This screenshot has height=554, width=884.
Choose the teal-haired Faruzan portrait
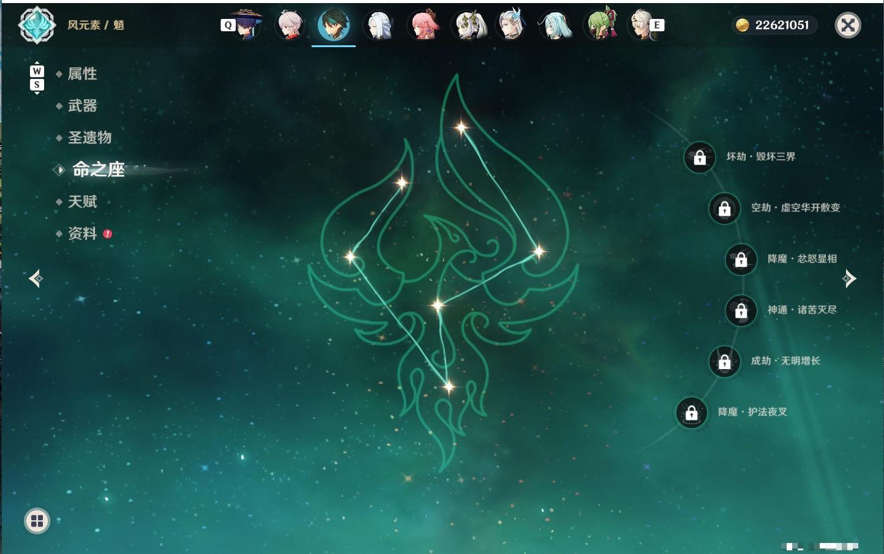556,25
